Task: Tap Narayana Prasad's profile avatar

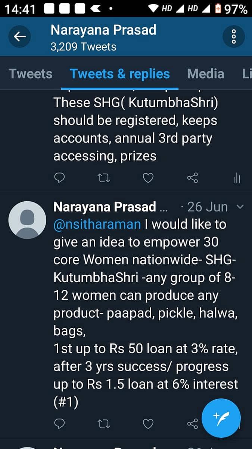Action: [x=27, y=220]
